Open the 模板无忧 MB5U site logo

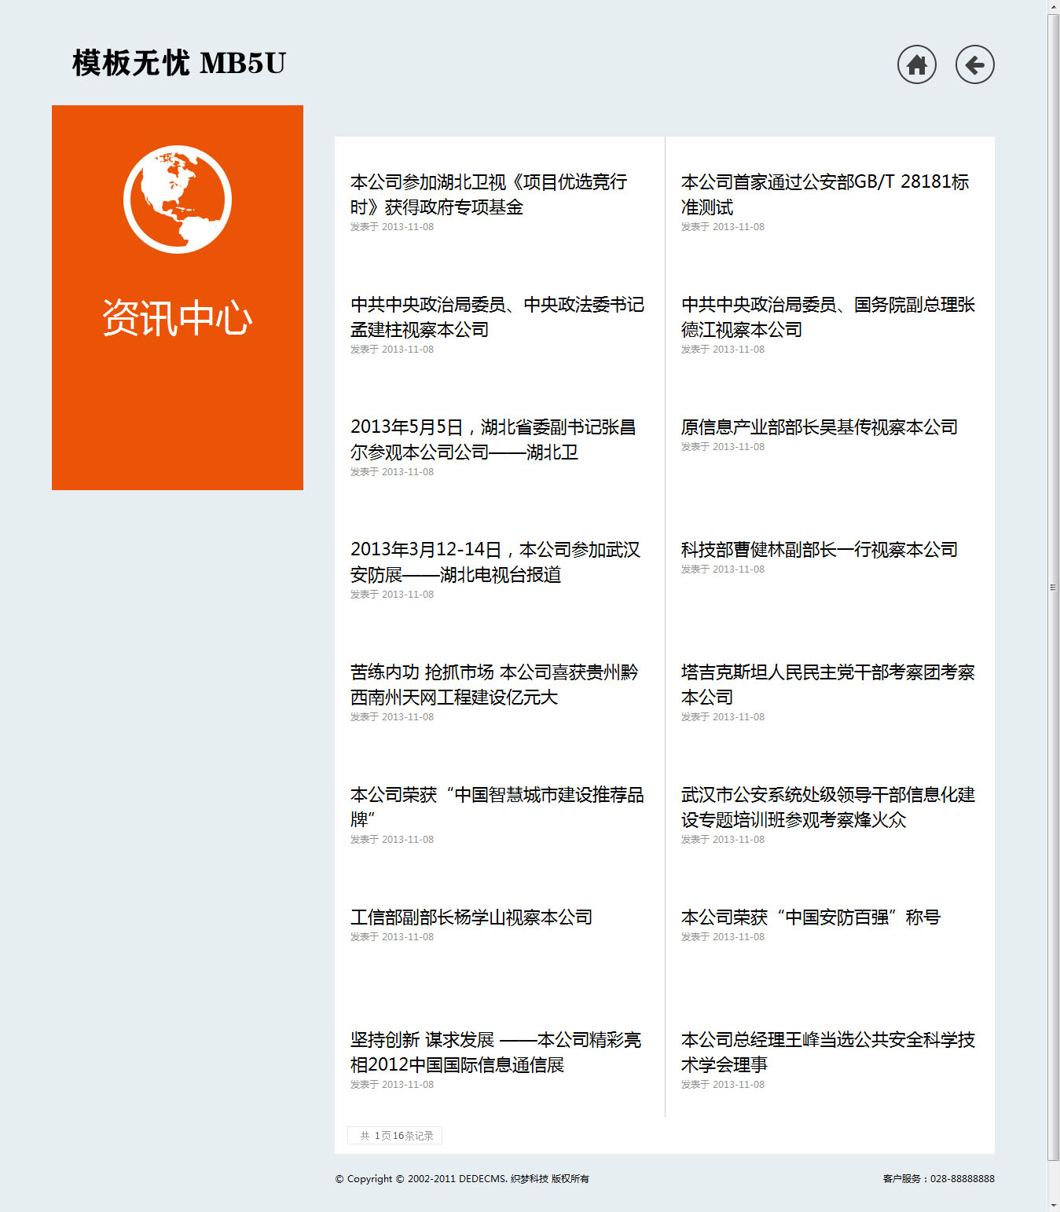click(179, 63)
